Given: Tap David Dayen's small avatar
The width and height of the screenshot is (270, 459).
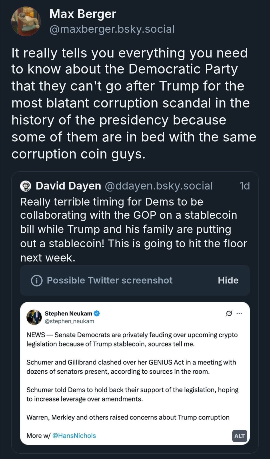Looking at the screenshot, I should [x=25, y=186].
